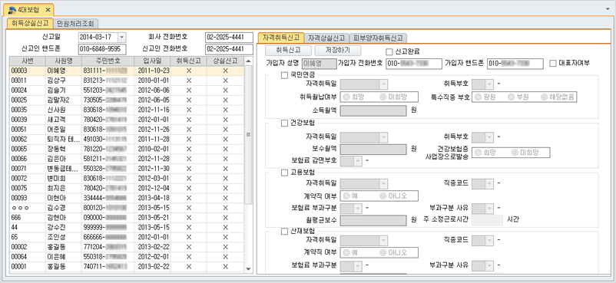The width and height of the screenshot is (616, 283).
Task: Enable the 건강보험 checkbox
Action: pyautogui.click(x=284, y=123)
